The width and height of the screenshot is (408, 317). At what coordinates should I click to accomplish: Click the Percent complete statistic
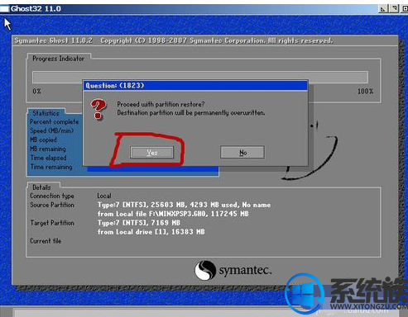55,121
